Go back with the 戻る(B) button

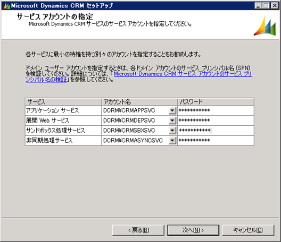coord(138,230)
